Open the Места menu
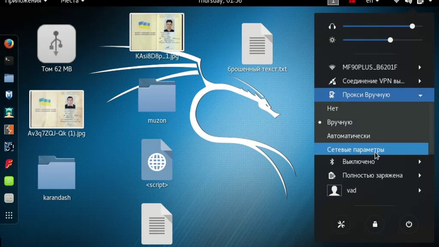This screenshot has height=247, width=439. tap(72, 1)
